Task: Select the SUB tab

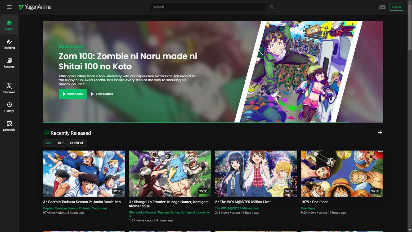Action: (49, 143)
